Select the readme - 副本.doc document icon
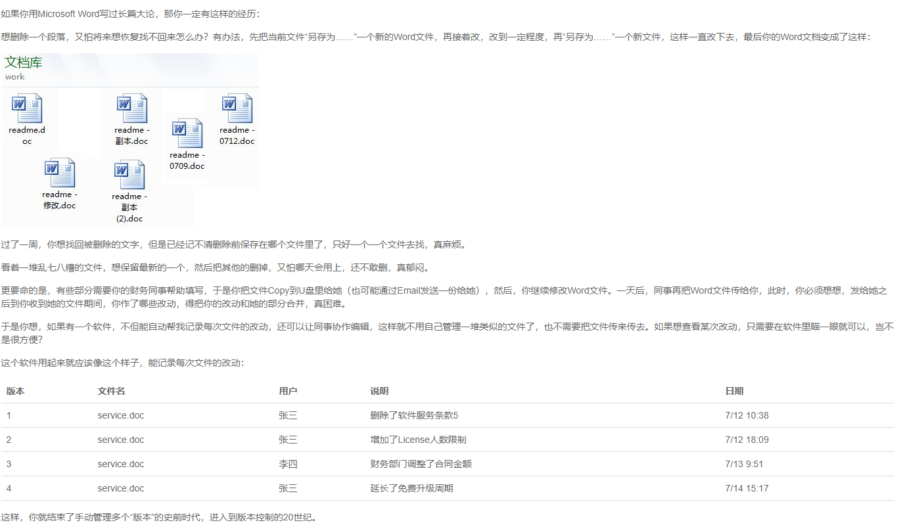The image size is (905, 525). coord(131,108)
